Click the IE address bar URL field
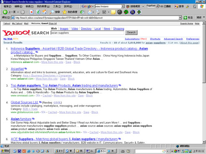 coord(95,18)
